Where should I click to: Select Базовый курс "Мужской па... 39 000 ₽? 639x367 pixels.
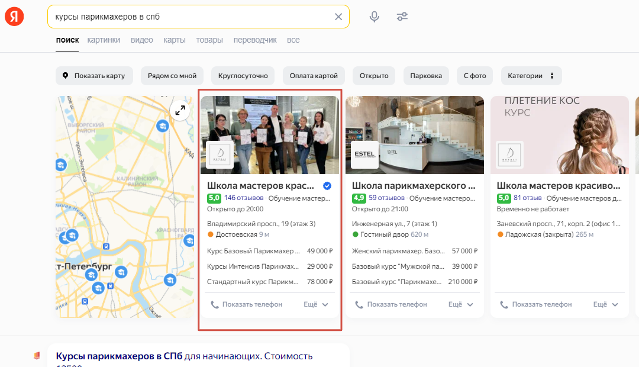(x=414, y=266)
